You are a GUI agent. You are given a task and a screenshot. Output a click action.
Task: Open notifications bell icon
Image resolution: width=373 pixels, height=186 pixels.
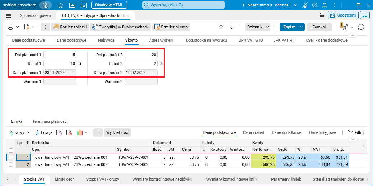point(324,5)
